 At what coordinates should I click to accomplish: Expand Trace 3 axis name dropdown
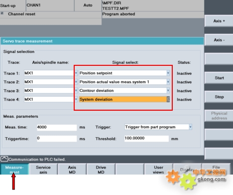[76, 90]
